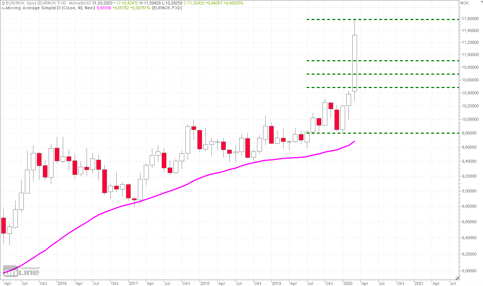483x286 pixels.
Task: Click the tradesignal online logo
Action: [21, 271]
